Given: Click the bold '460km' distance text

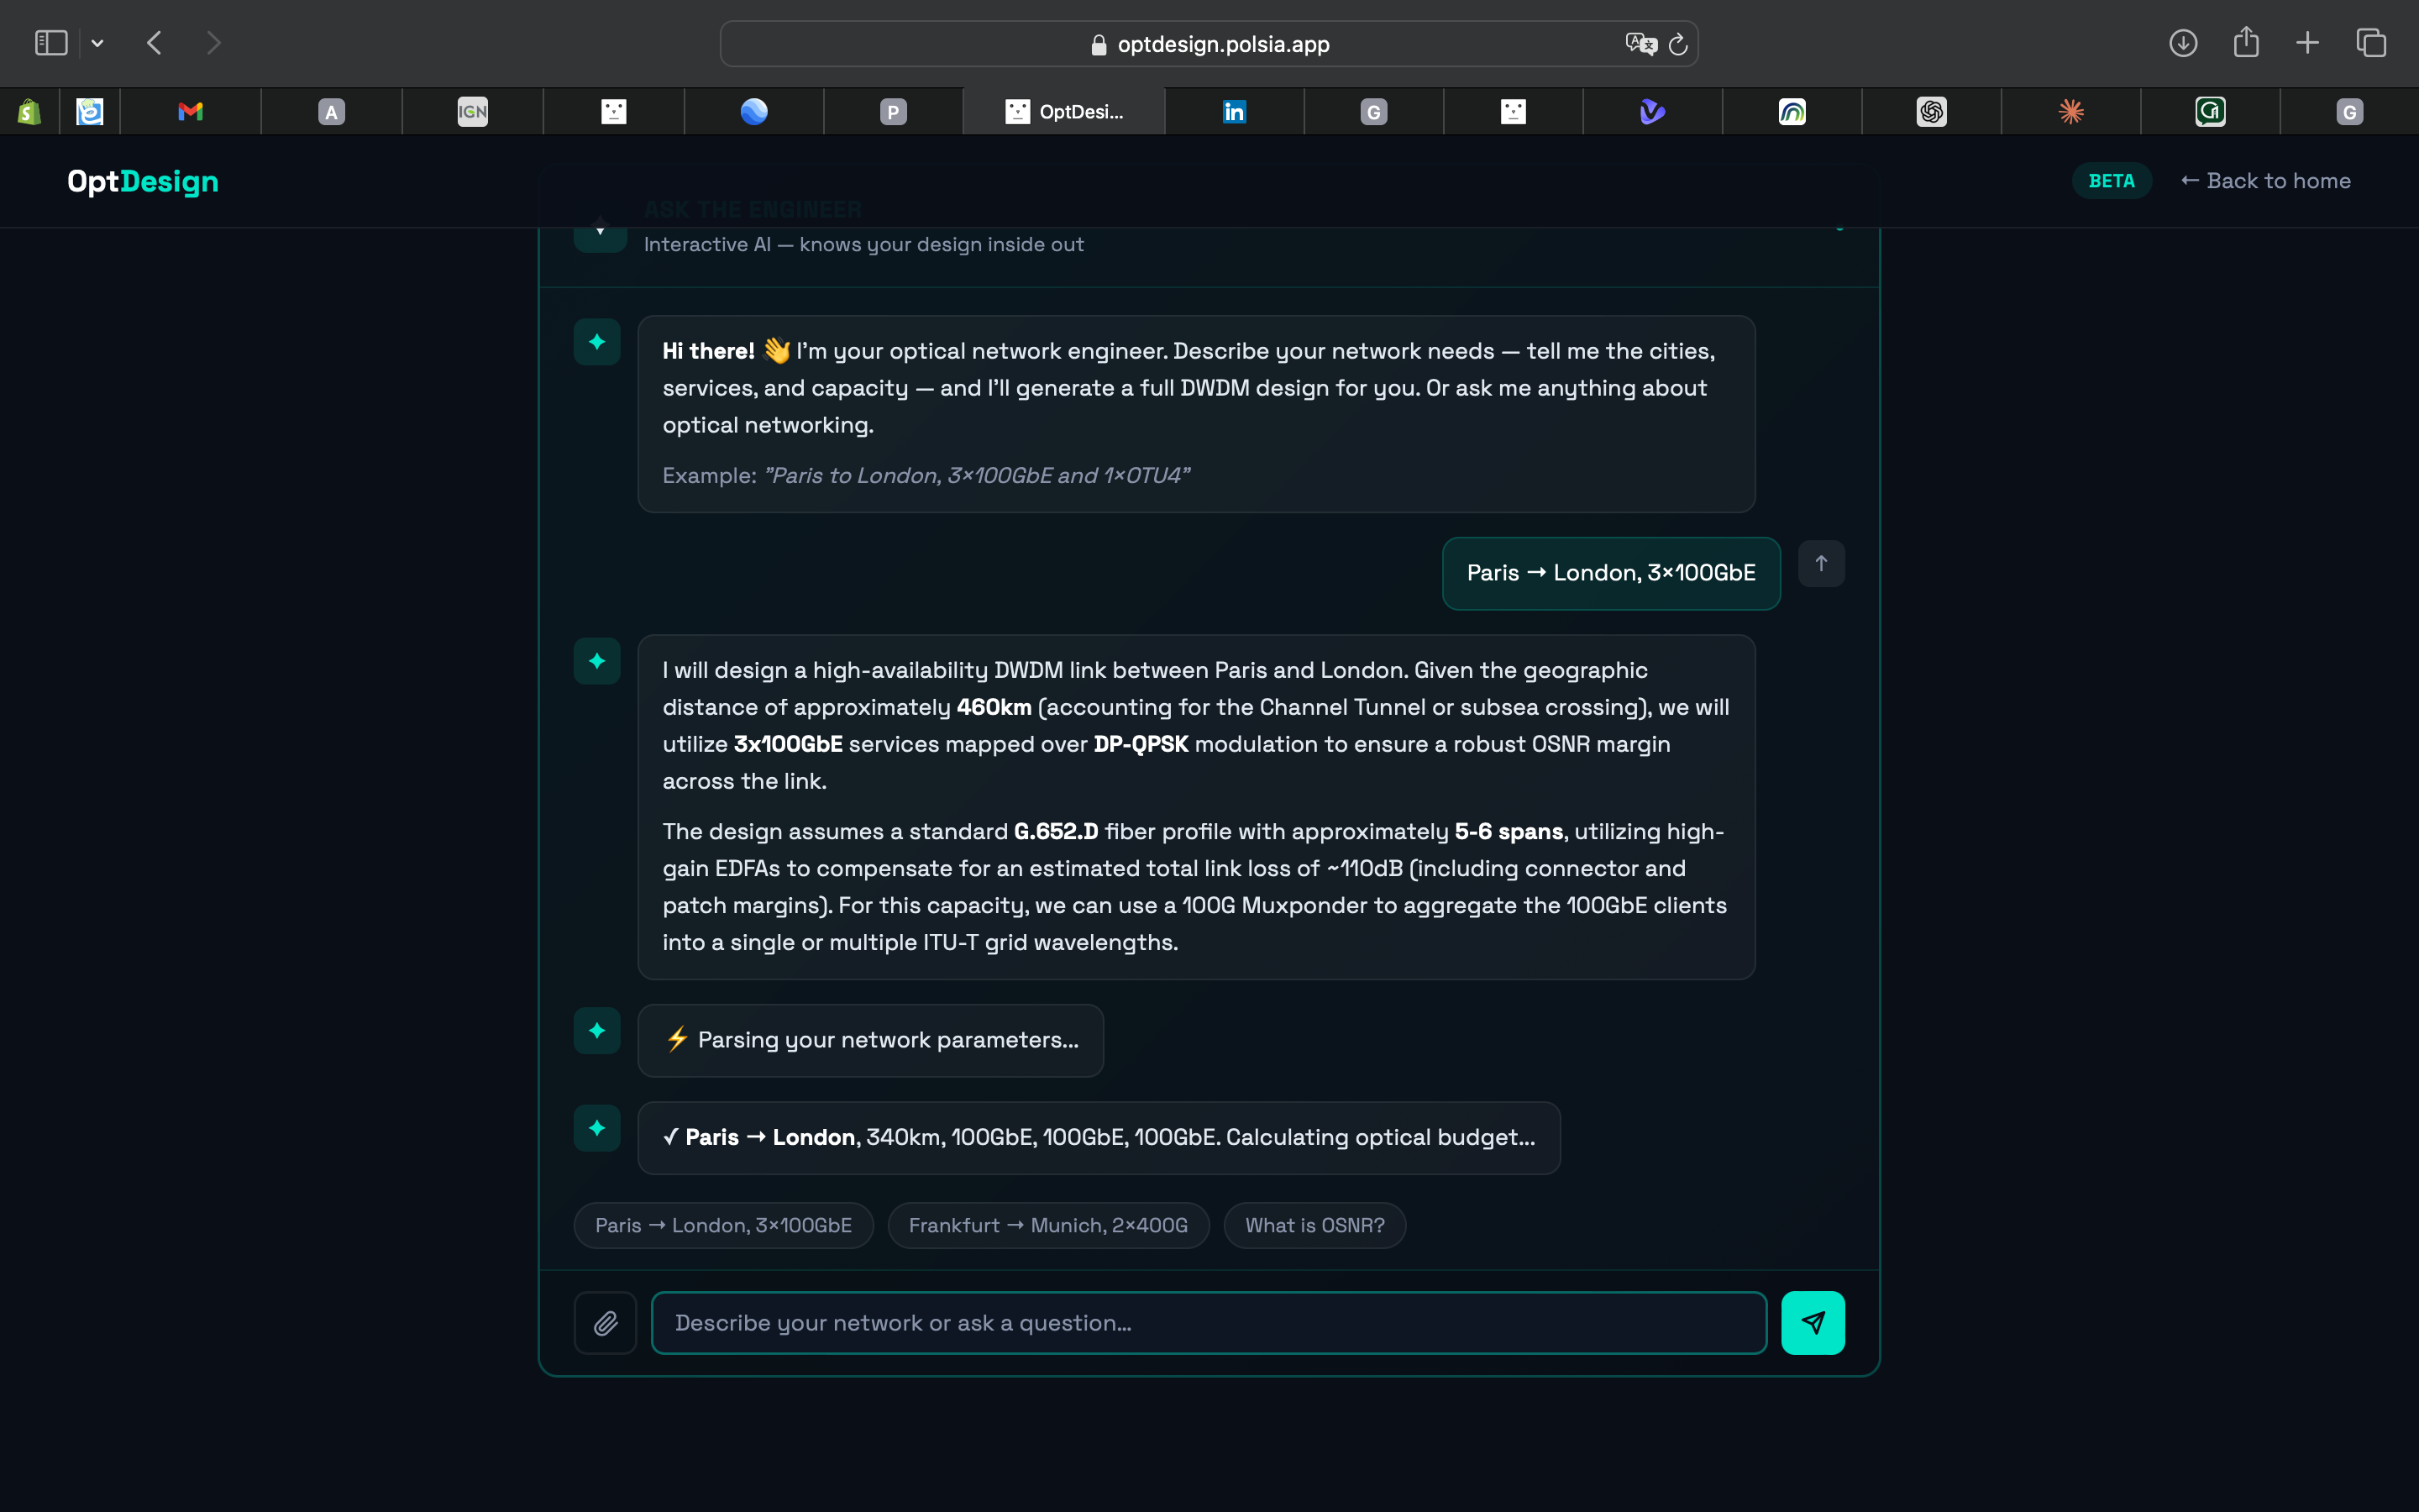Looking at the screenshot, I should tap(994, 707).
